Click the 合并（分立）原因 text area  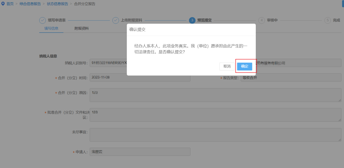[x=215, y=95]
